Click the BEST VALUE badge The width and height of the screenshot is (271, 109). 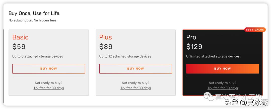click(255, 30)
